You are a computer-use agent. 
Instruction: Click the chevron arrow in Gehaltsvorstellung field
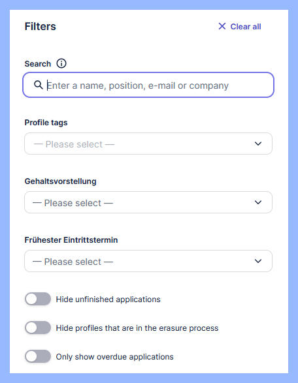tap(258, 202)
